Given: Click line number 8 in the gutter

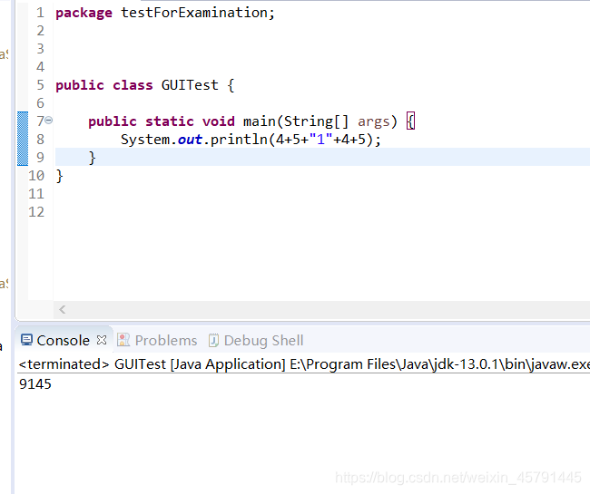Looking at the screenshot, I should point(40,140).
